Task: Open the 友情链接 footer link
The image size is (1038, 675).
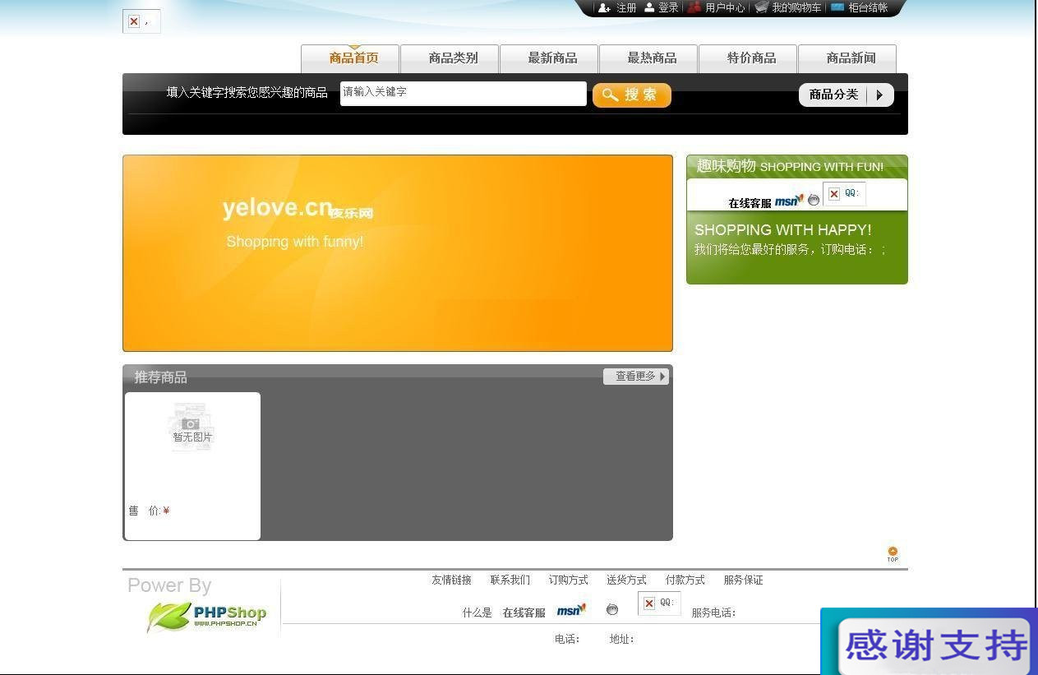Action: [452, 580]
